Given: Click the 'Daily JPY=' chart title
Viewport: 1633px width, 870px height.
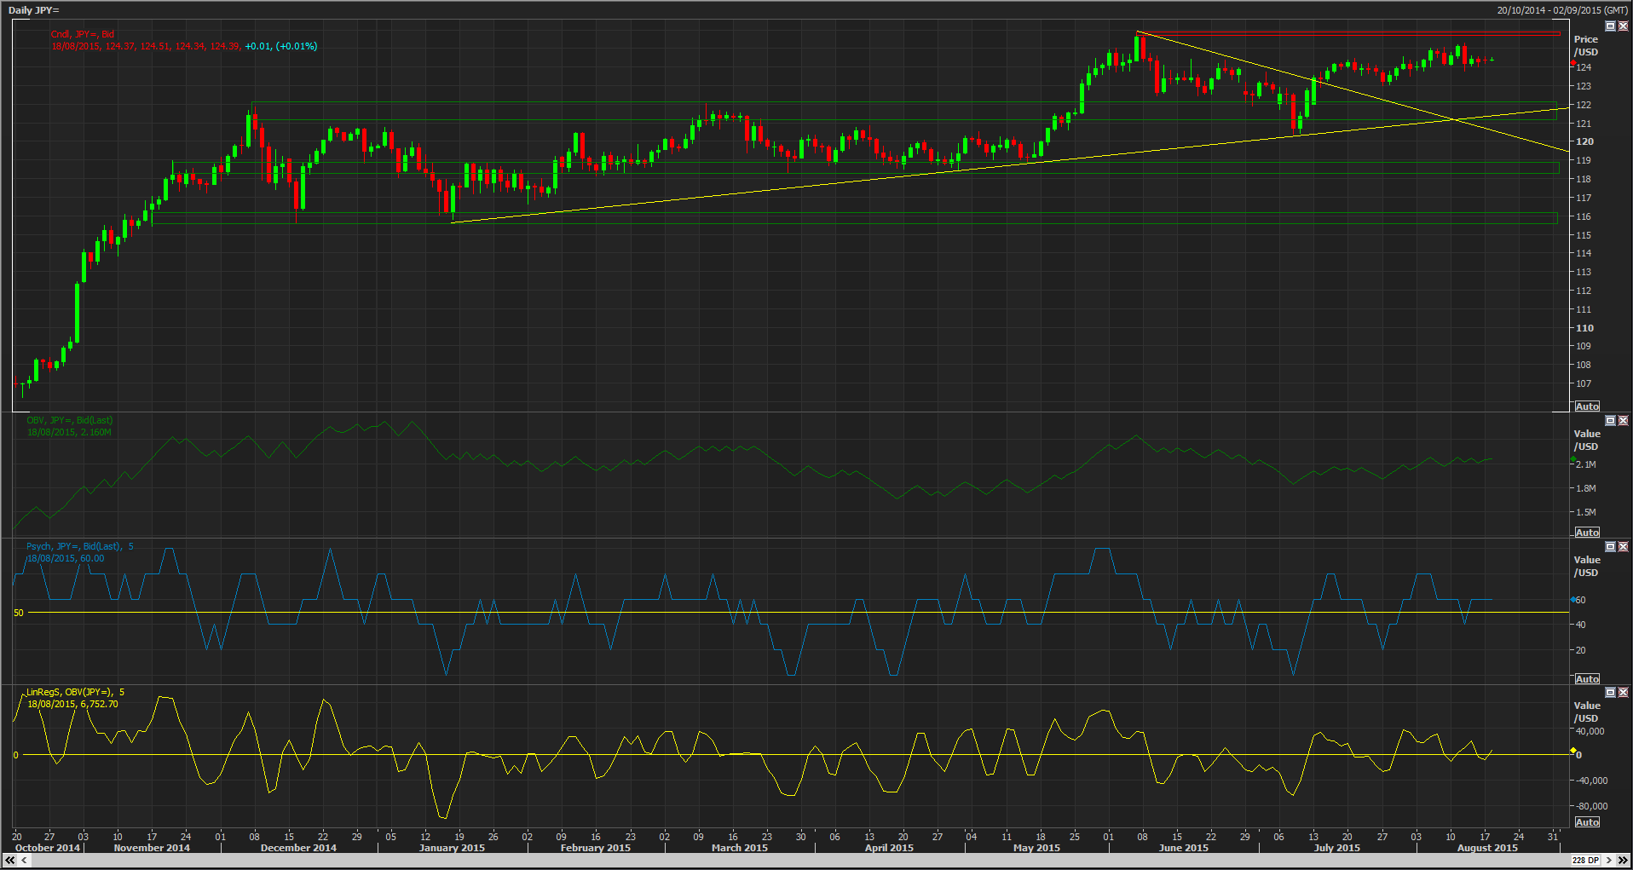Looking at the screenshot, I should pyautogui.click(x=34, y=10).
